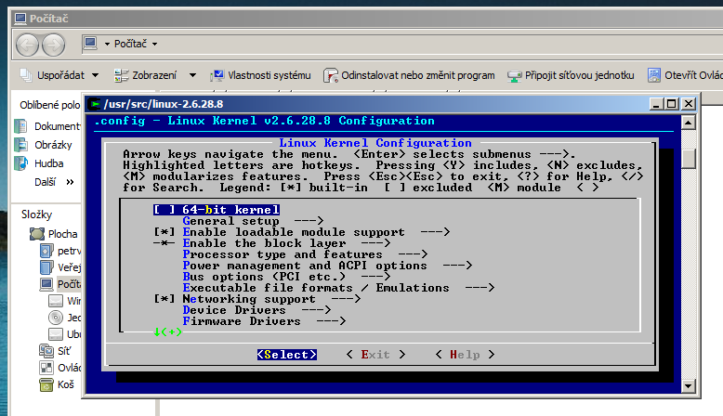This screenshot has height=416, width=723.
Task: Open Hudba in favorite links
Action: [39, 163]
